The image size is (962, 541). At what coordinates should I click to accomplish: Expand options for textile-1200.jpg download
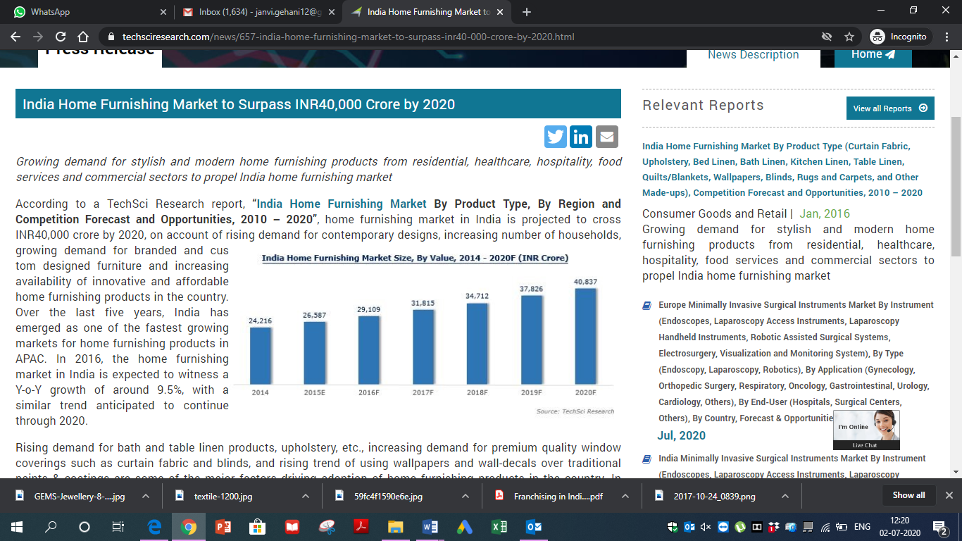point(305,496)
